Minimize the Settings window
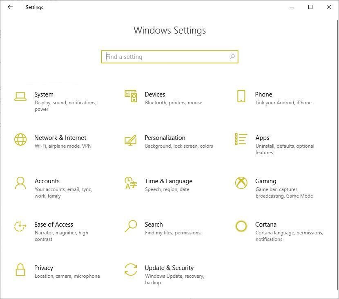Image resolution: width=339 pixels, height=299 pixels. tap(292, 7)
